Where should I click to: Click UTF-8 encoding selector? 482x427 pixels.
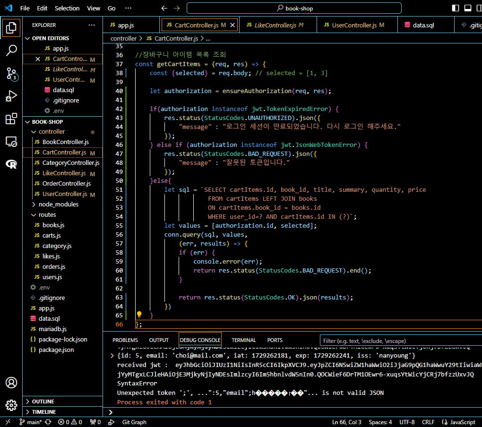point(407,422)
